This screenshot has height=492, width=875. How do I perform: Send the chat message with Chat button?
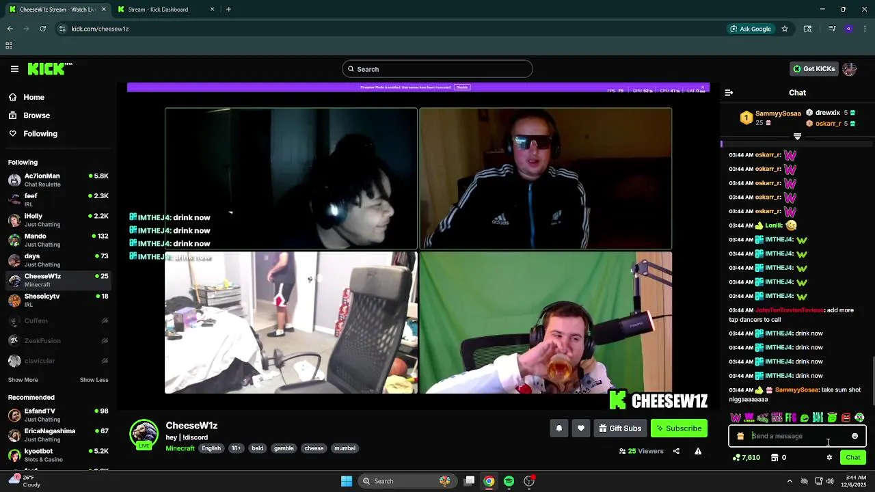click(x=853, y=458)
